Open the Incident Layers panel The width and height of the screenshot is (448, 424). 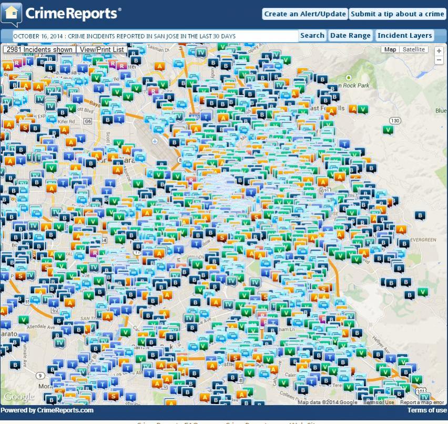(404, 36)
